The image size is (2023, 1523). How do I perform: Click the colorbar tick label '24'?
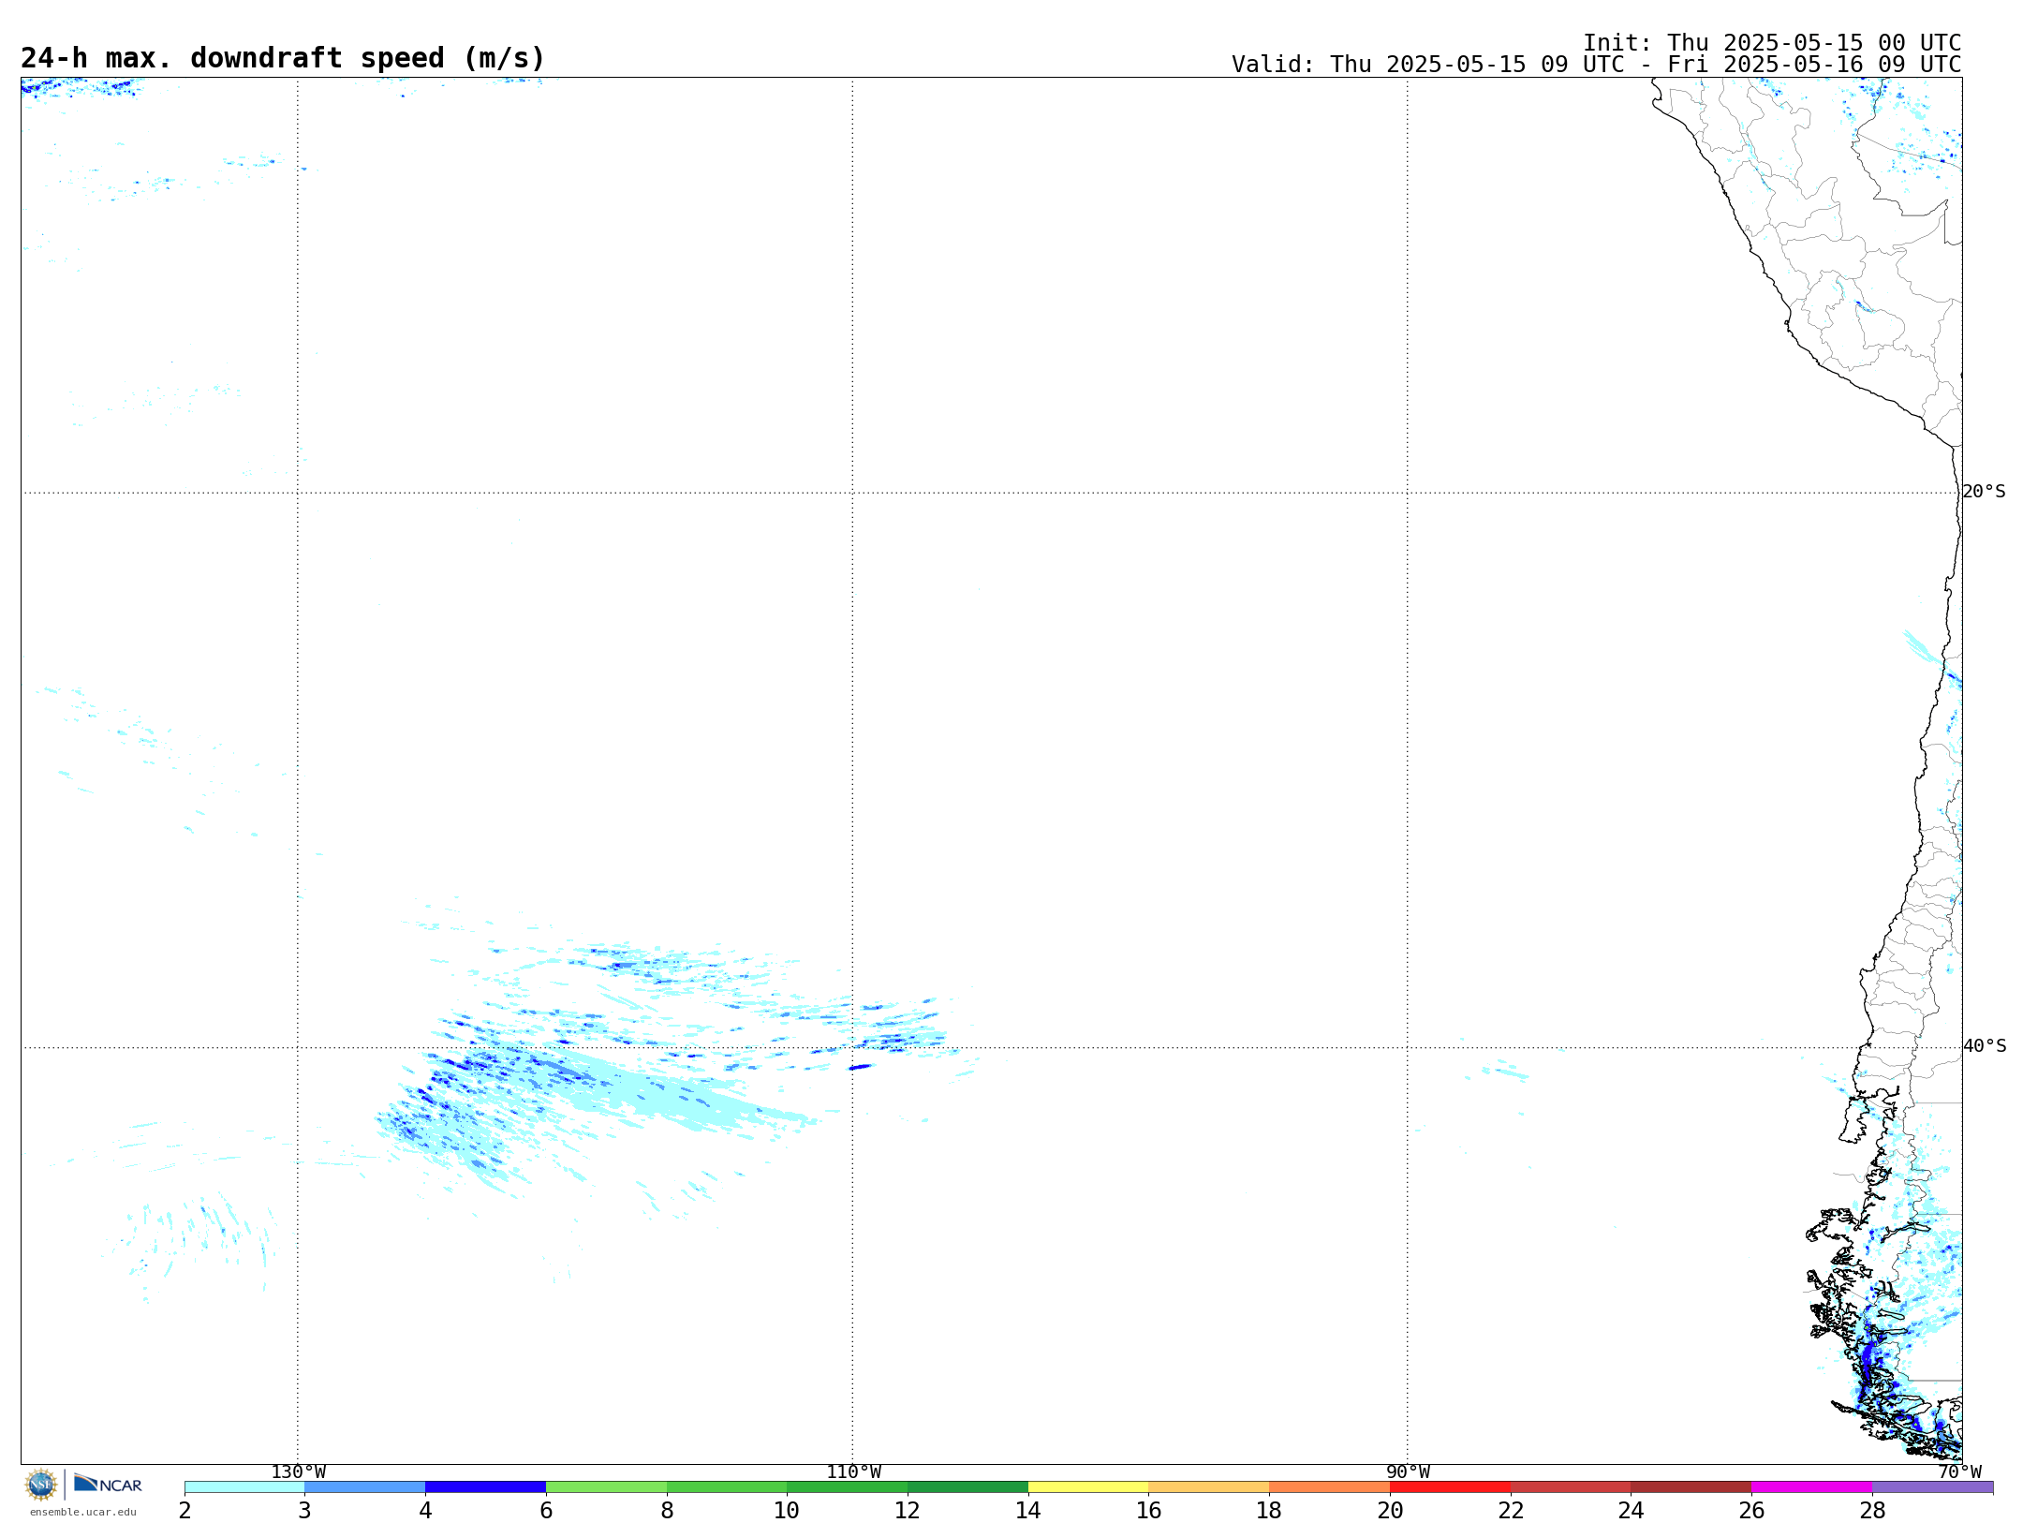point(1631,1511)
